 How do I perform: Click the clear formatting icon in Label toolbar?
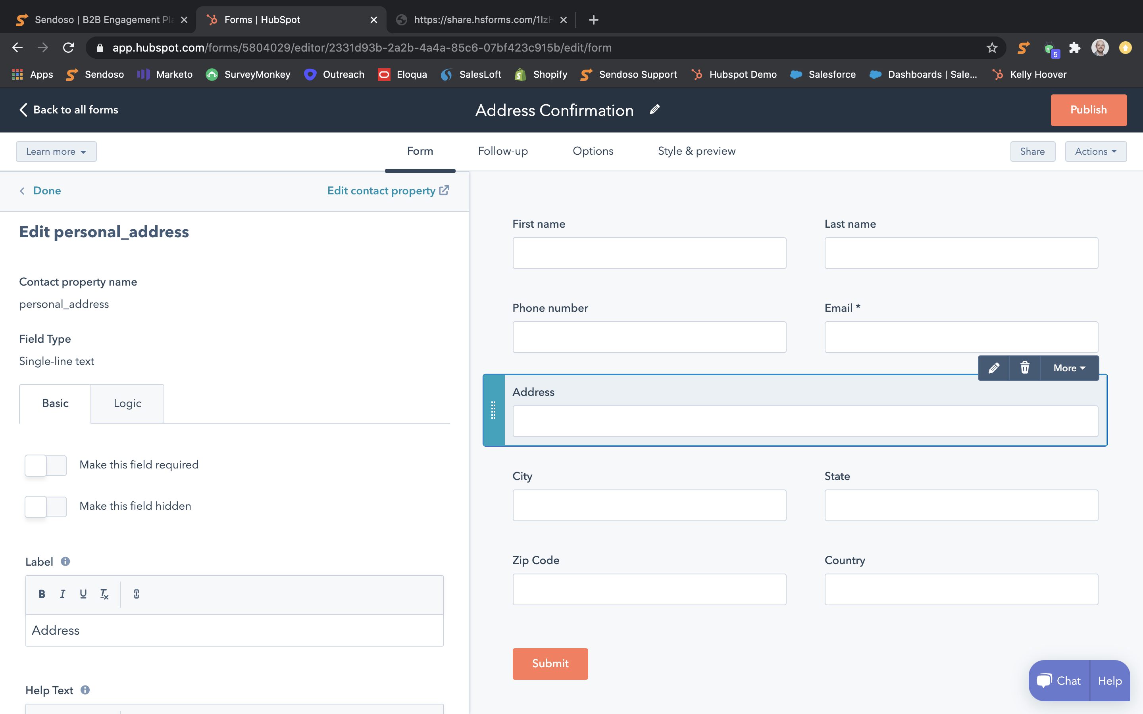104,594
